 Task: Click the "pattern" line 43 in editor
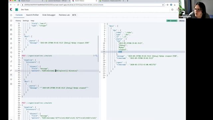coord(55,71)
